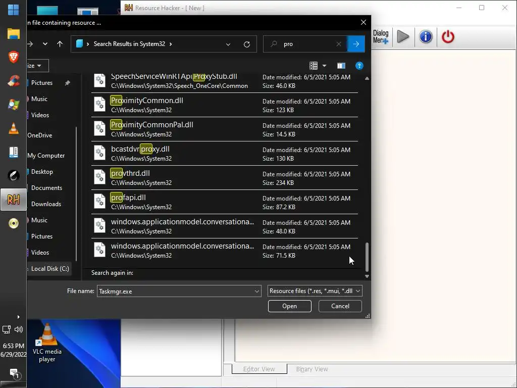Open Documents in the navigation pane
The image size is (517, 388).
tap(46, 188)
